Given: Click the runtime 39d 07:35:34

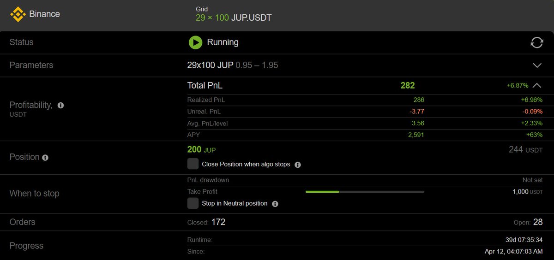Looking at the screenshot, I should [x=524, y=240].
